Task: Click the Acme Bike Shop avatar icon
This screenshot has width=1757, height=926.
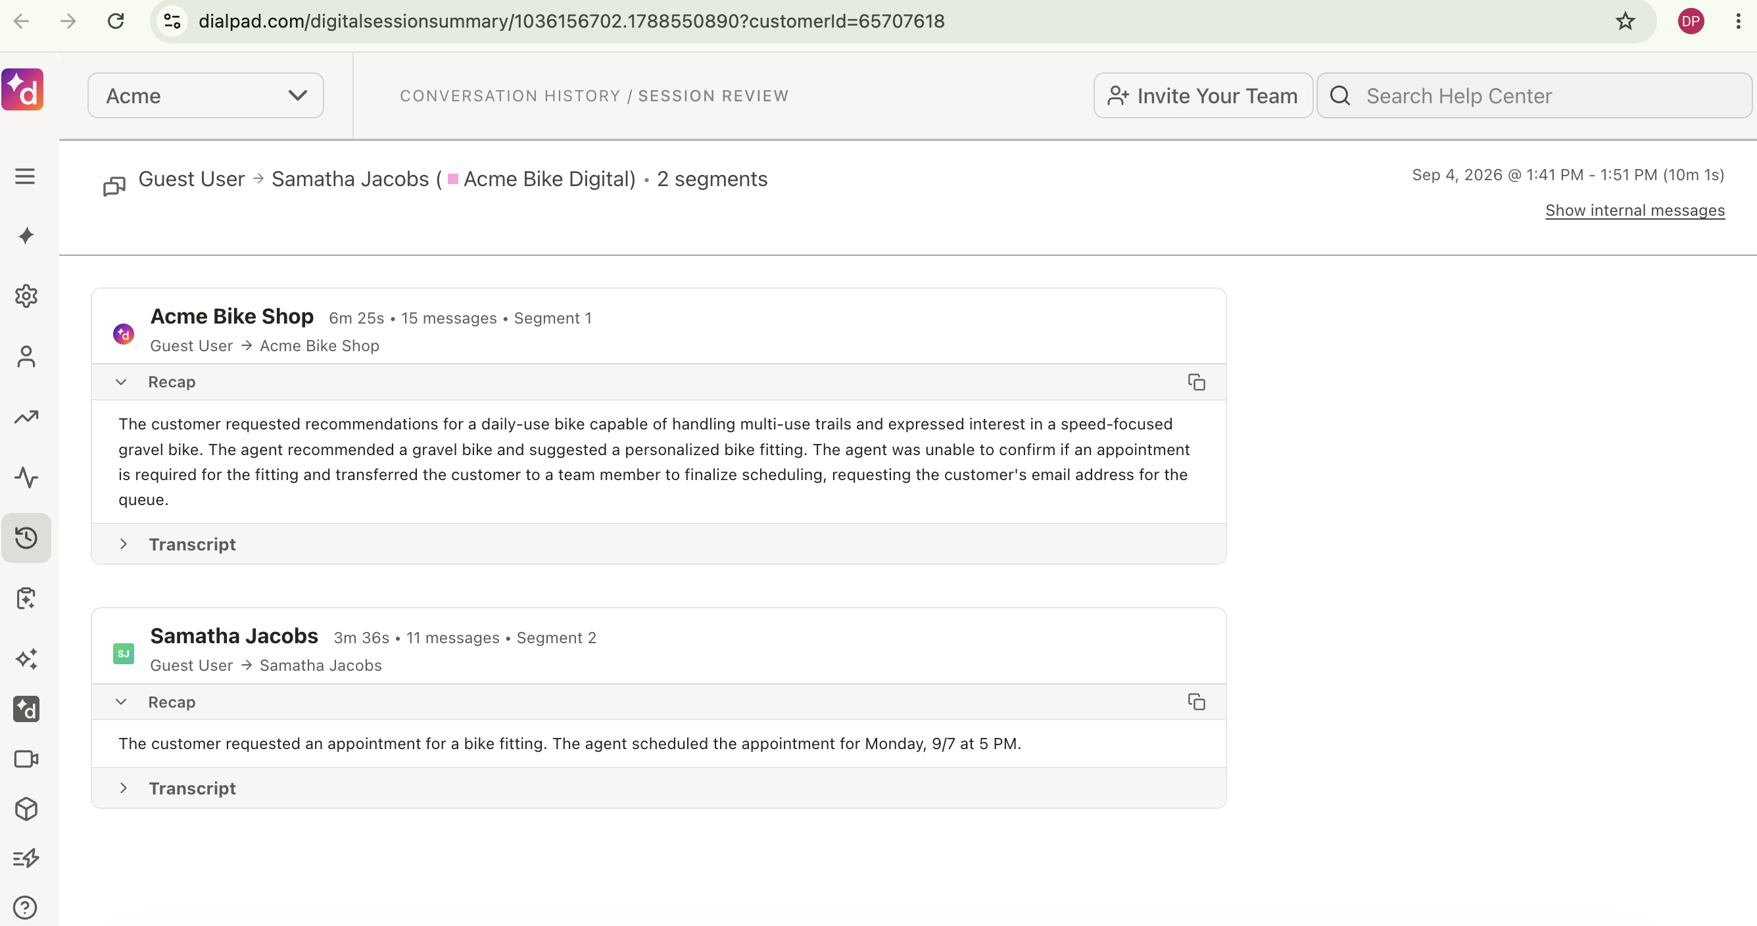Action: click(x=124, y=334)
